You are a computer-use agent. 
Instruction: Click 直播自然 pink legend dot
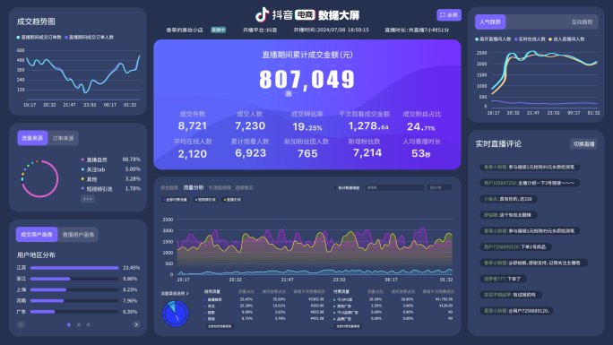pyautogui.click(x=82, y=160)
